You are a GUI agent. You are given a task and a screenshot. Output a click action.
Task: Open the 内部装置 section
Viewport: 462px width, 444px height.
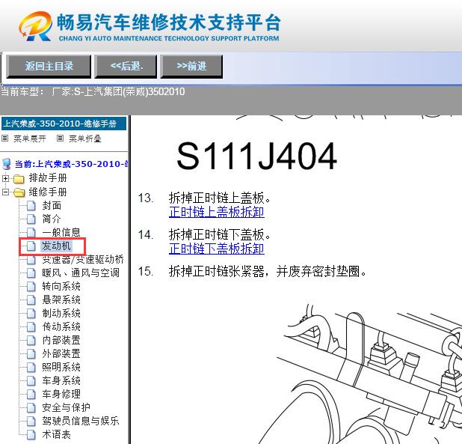pos(61,340)
